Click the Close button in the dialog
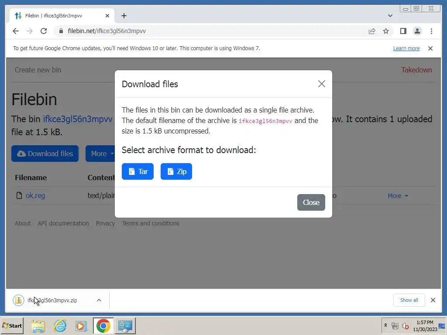447x335 pixels. tap(311, 202)
